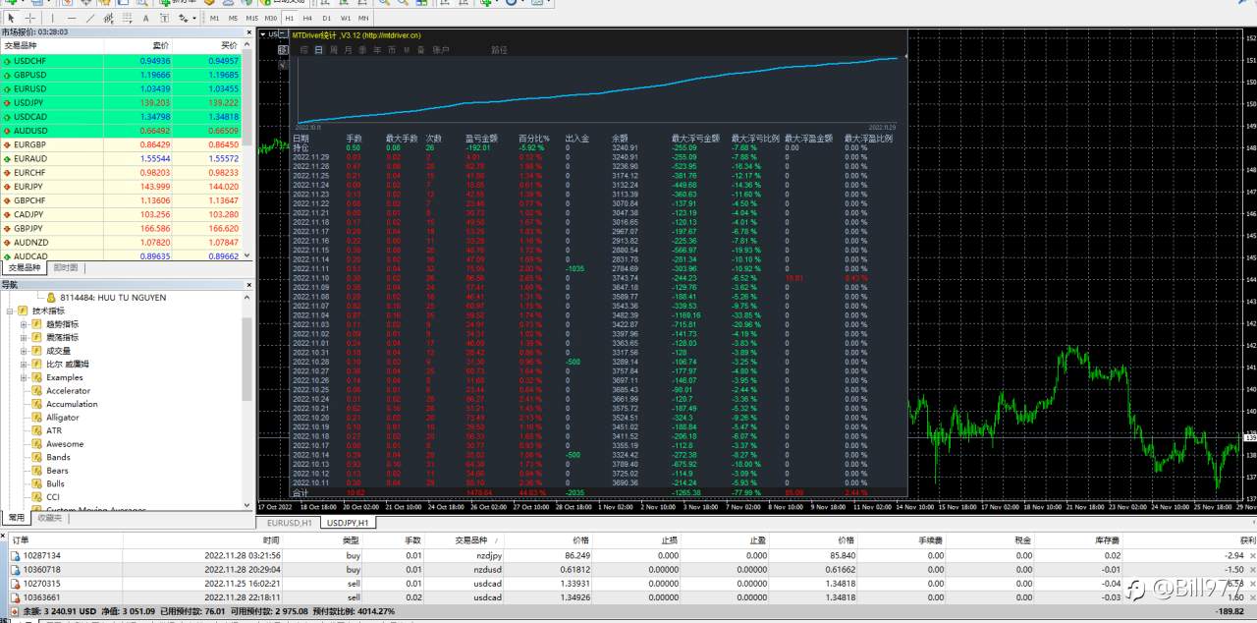This screenshot has width=1257, height=623.
Task: Select the cursor arrow tool
Action: [x=11, y=18]
